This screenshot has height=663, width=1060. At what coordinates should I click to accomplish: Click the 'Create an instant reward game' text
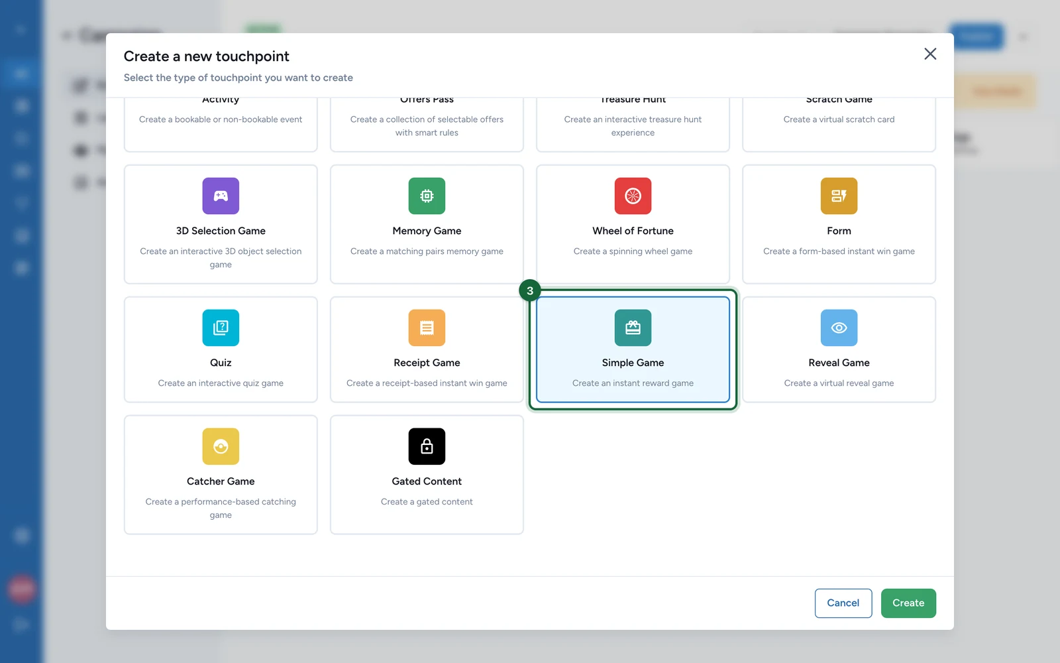tap(633, 383)
